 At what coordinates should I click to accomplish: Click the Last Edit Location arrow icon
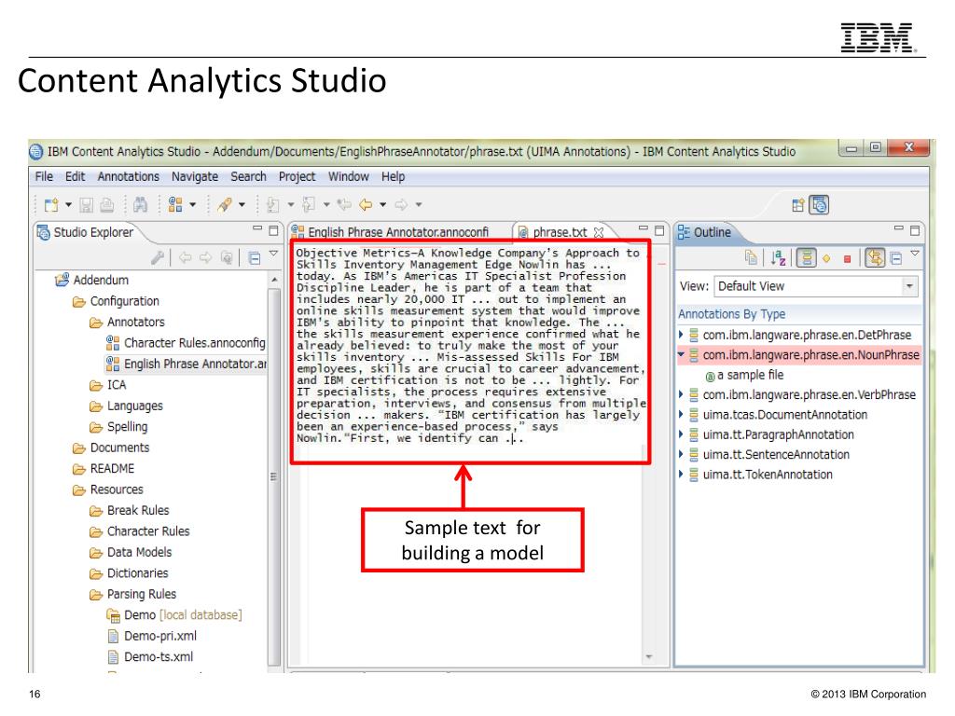[x=344, y=204]
